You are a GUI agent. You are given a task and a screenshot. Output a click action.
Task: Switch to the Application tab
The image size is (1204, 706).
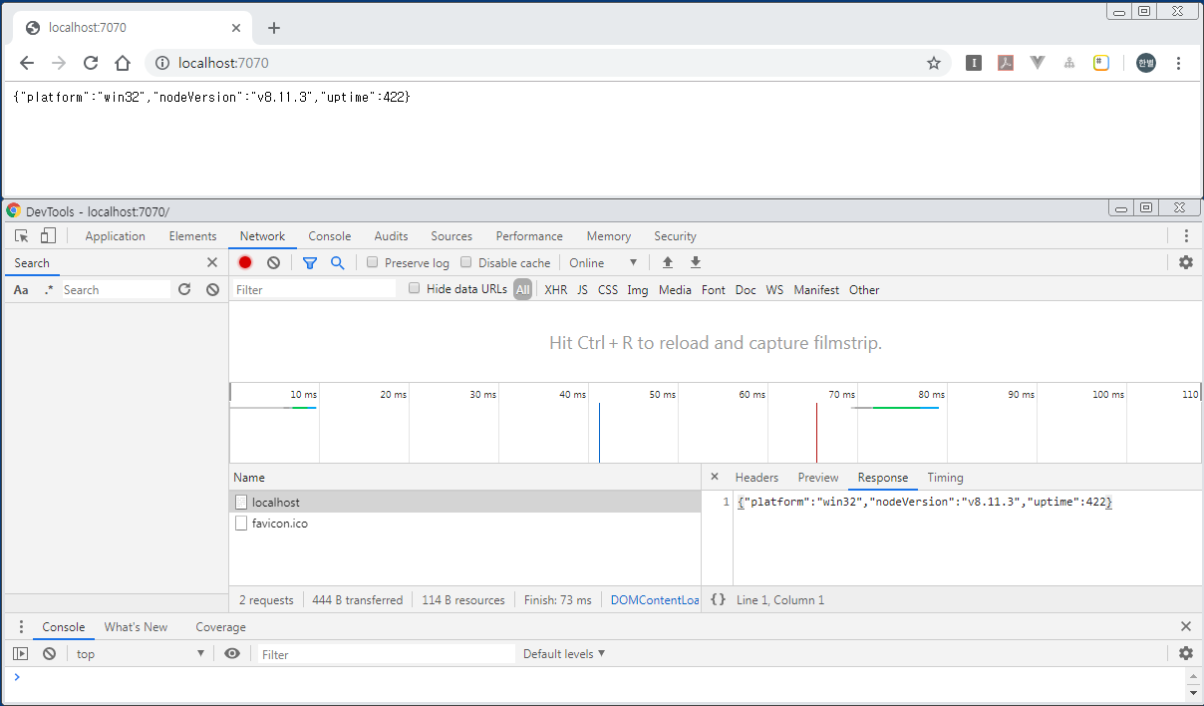[115, 236]
